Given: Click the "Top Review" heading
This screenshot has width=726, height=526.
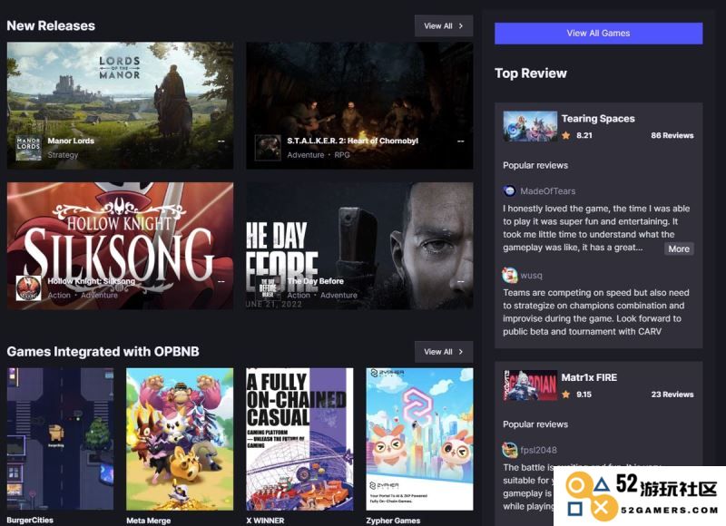Looking at the screenshot, I should [x=531, y=73].
